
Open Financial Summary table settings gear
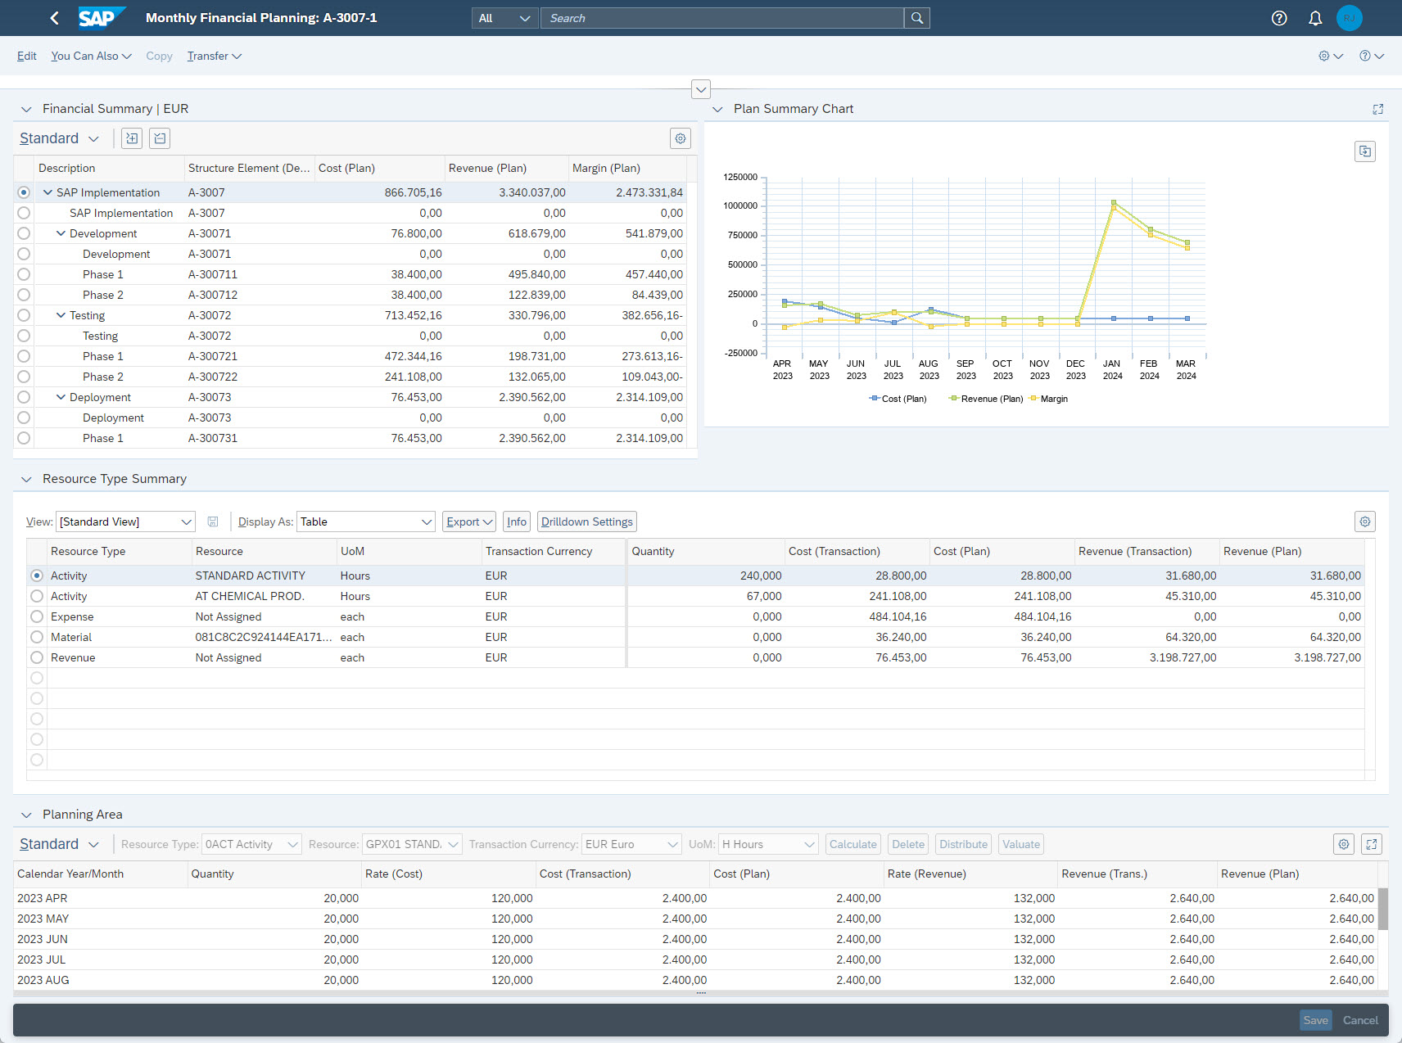coord(680,138)
